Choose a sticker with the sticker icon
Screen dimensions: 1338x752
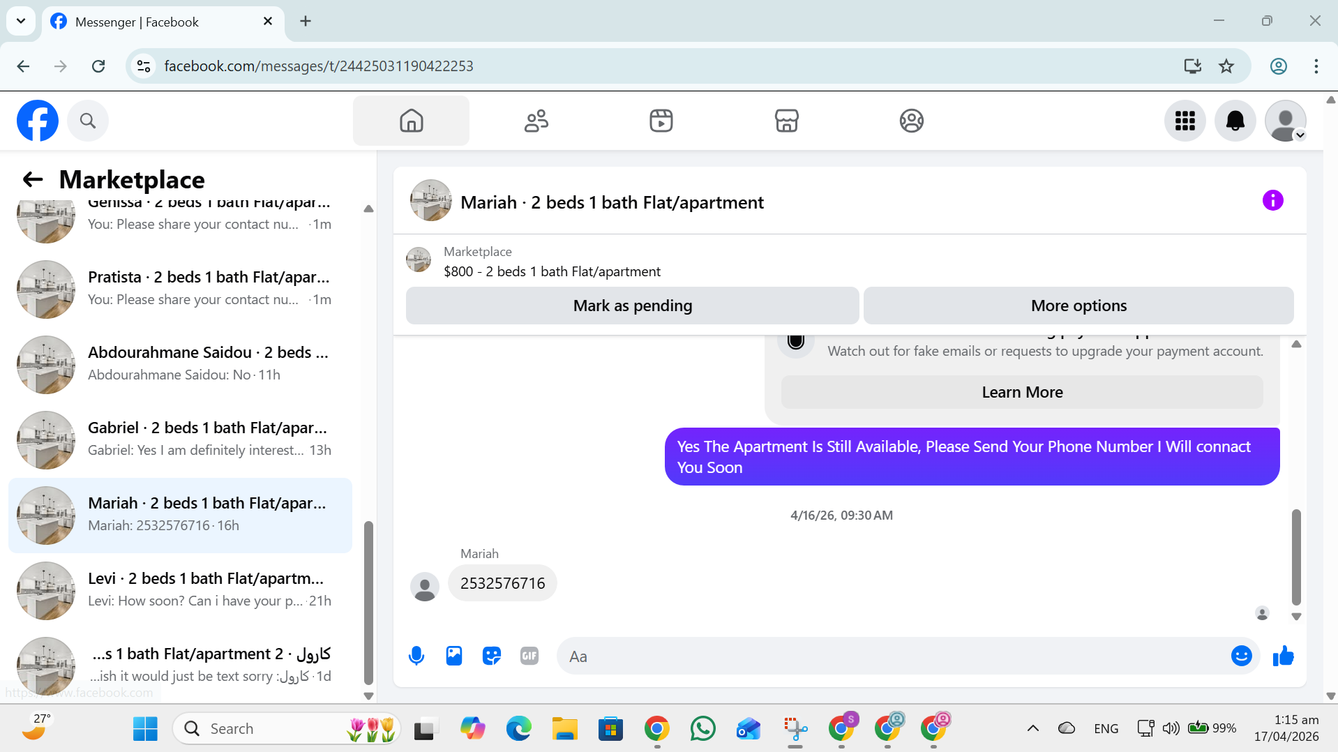point(492,656)
